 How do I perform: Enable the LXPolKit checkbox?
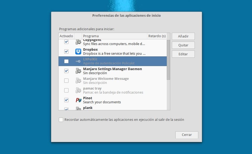tap(66, 61)
